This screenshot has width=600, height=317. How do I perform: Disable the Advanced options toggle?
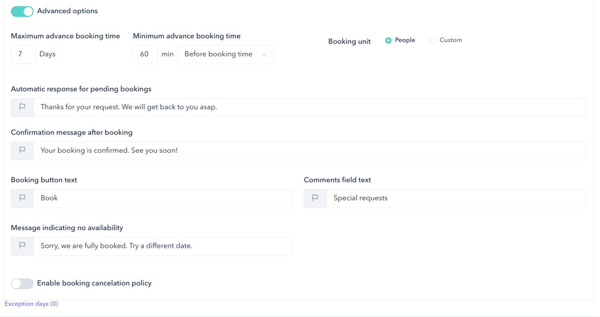coord(22,11)
